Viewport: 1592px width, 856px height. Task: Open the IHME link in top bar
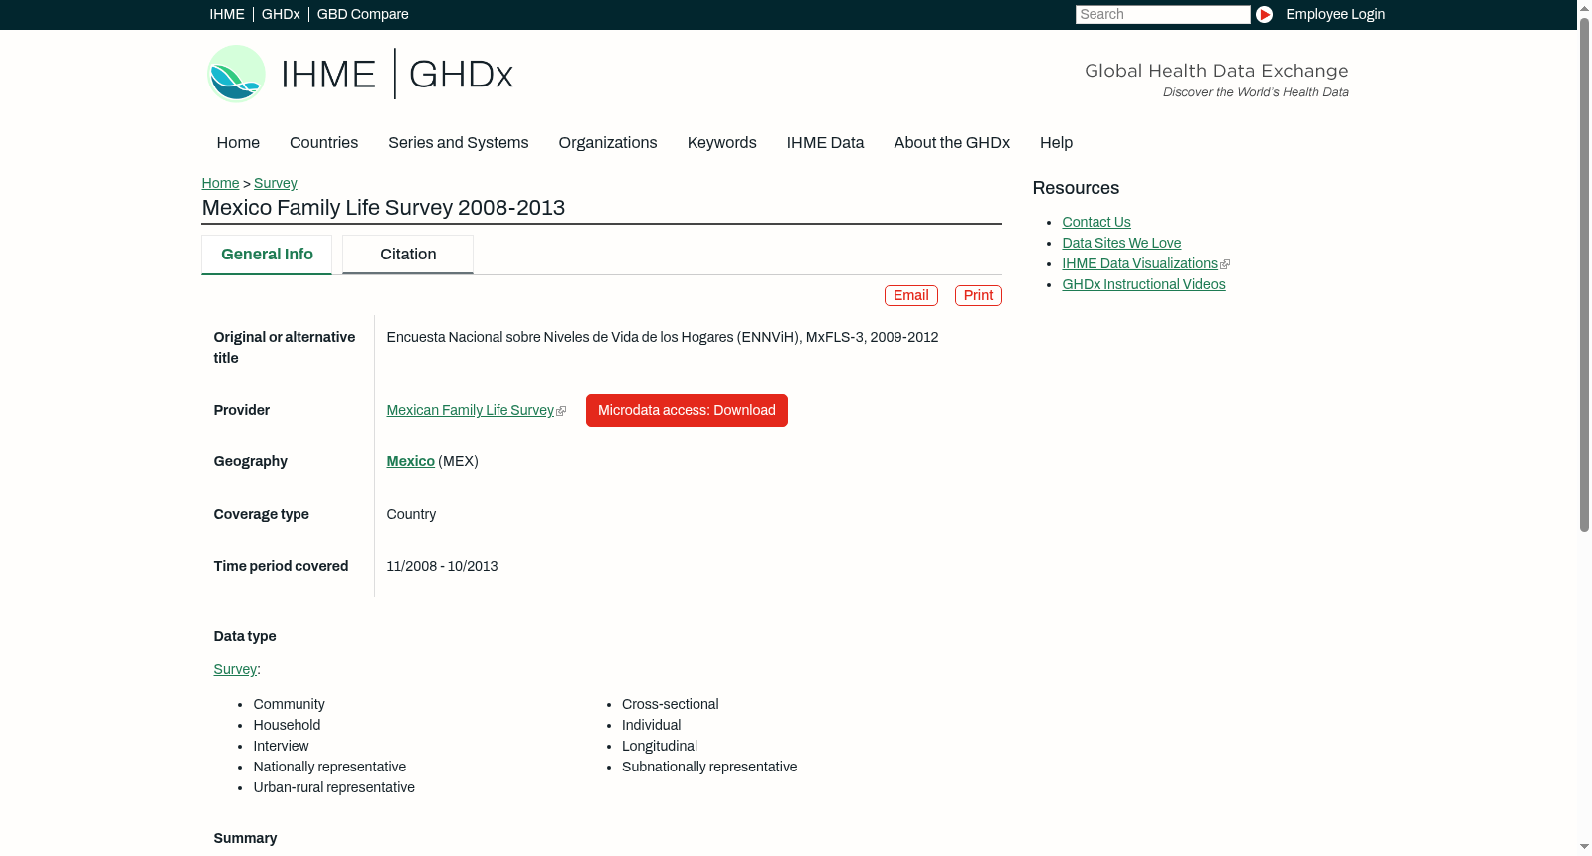point(227,14)
